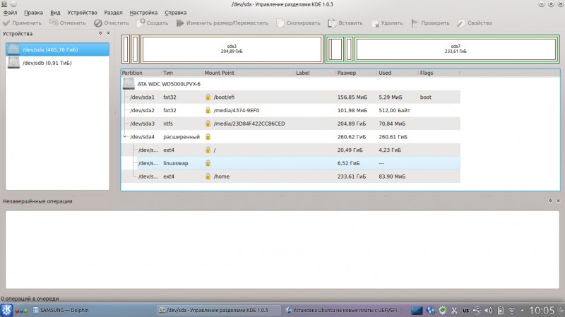Click the ATA WDC WD5000LPVX-6 disk icon
This screenshot has width=565, height=317.
click(129, 84)
